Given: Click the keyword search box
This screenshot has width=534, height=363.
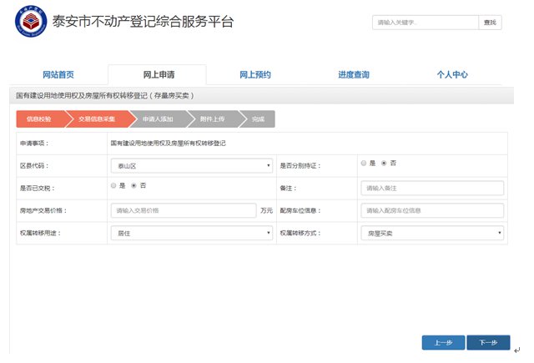Looking at the screenshot, I should click(x=425, y=23).
